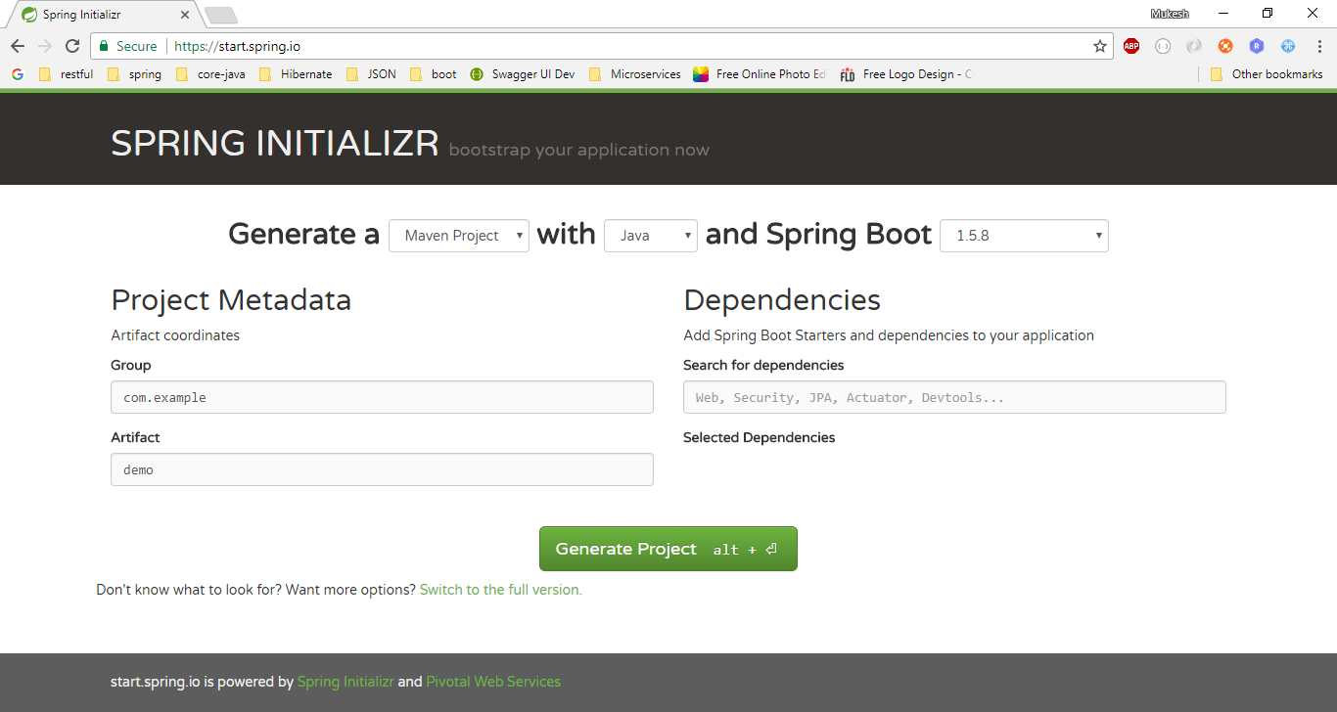Open the Free Online Photo Editor bookmark

tap(702, 73)
